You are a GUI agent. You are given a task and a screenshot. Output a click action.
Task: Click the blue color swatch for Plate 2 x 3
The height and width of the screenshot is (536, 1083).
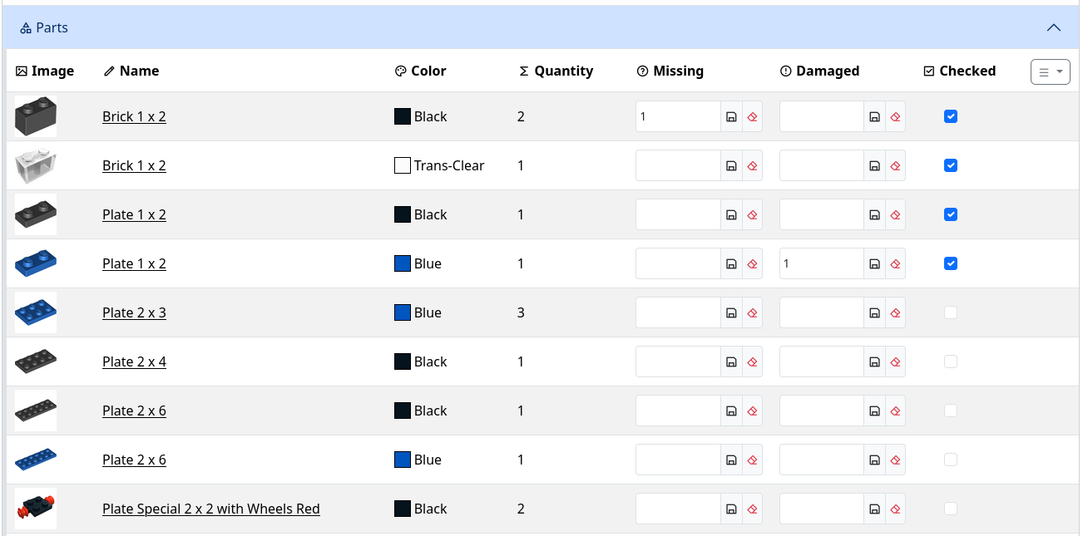(403, 313)
